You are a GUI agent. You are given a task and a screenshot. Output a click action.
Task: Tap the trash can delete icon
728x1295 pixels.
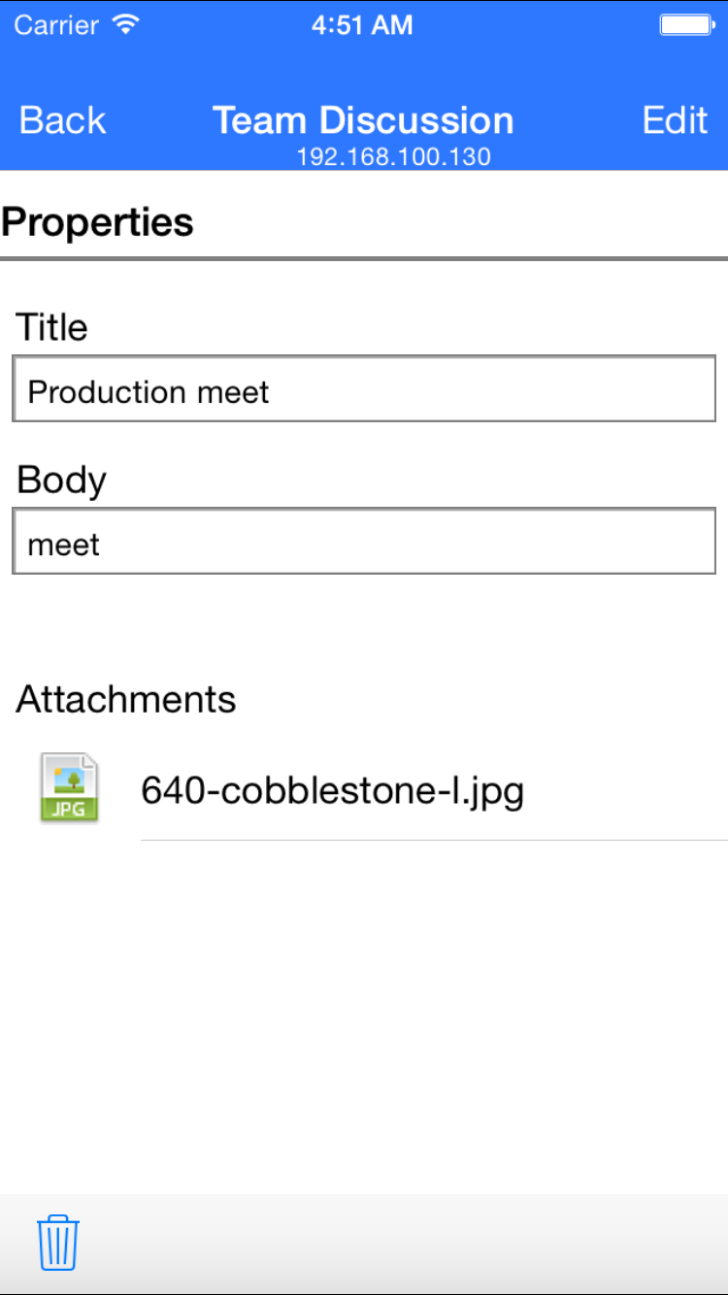[58, 1243]
